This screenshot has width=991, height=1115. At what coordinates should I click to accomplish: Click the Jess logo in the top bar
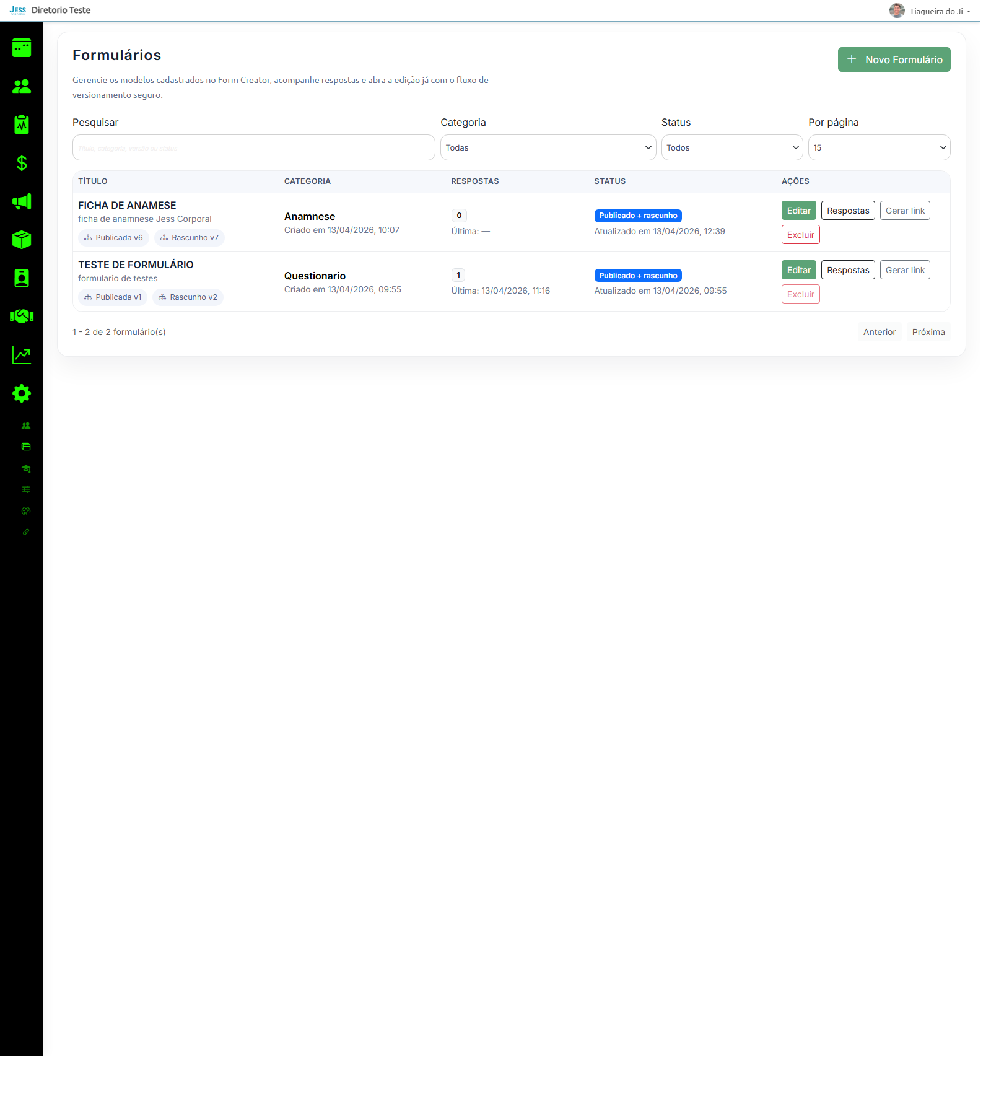point(17,10)
